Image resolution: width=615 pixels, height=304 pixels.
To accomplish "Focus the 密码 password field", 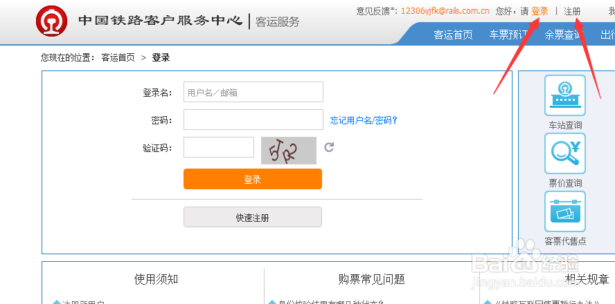I will 253,120.
